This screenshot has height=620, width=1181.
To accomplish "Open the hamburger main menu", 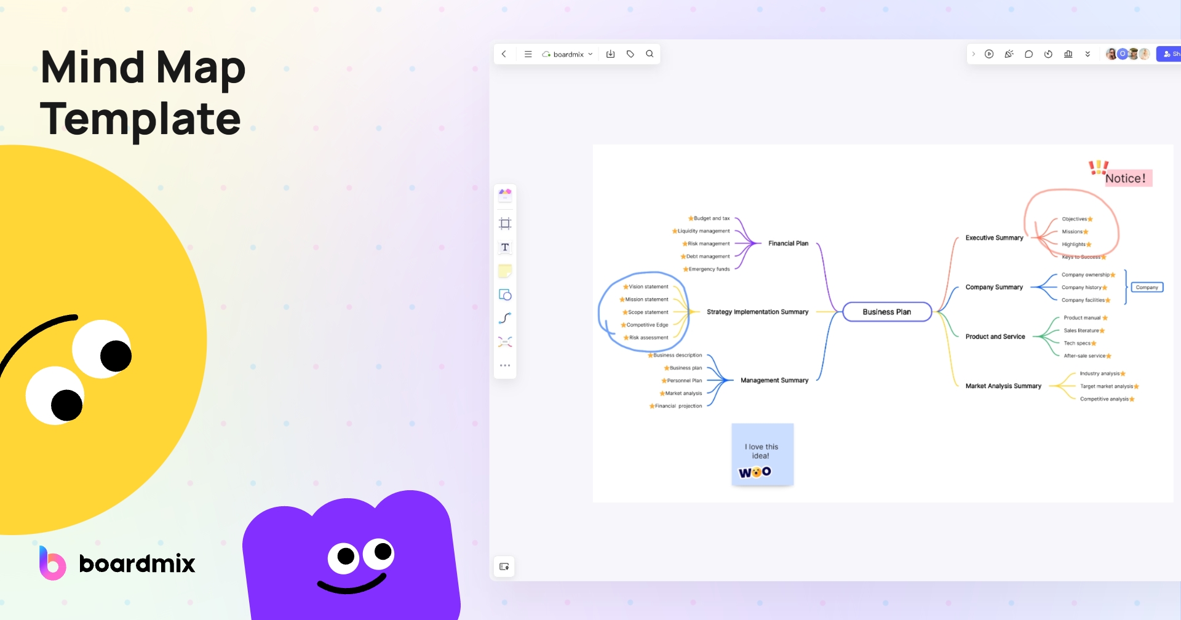I will (528, 54).
